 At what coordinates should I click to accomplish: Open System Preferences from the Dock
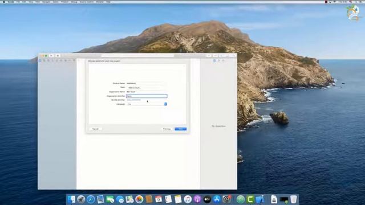(226, 199)
